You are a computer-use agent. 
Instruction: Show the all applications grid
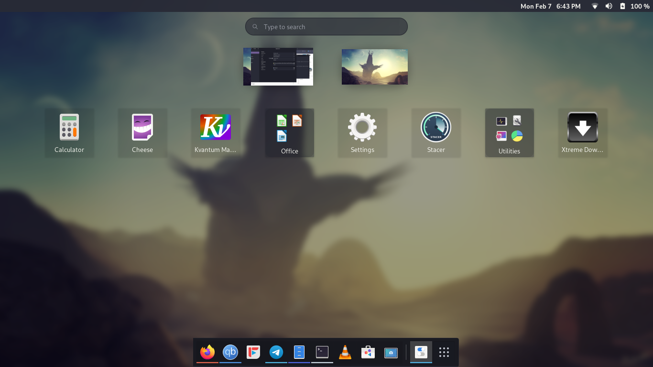[x=444, y=352]
